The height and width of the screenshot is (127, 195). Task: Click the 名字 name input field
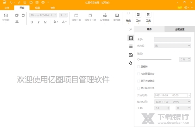(172, 39)
